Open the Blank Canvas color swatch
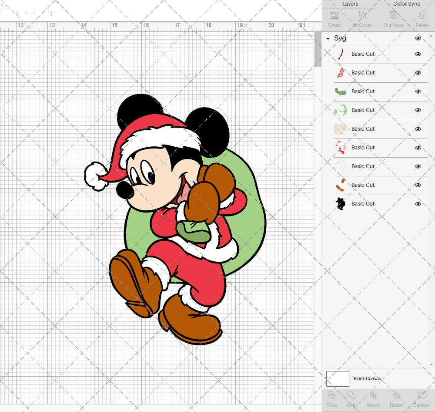This screenshot has width=435, height=412. pyautogui.click(x=338, y=378)
